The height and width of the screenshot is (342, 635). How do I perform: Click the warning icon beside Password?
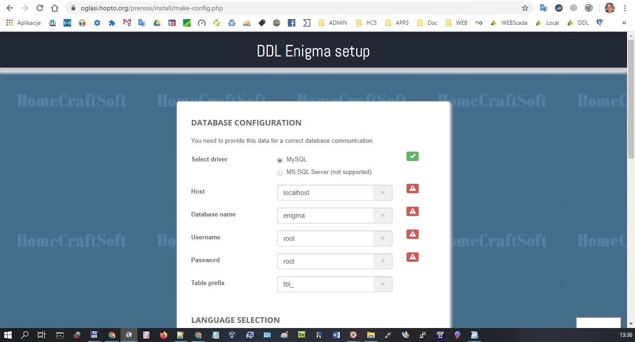pyautogui.click(x=413, y=257)
